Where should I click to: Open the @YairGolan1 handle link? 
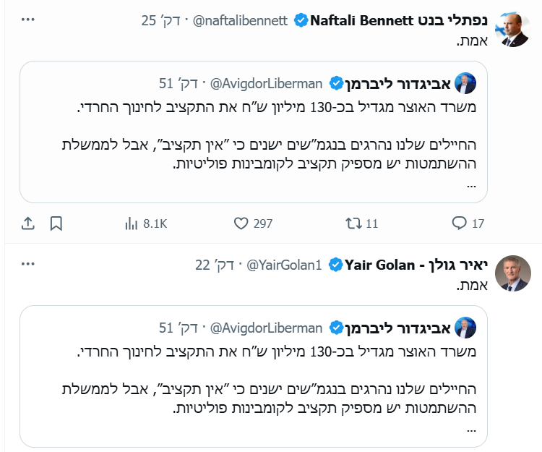click(284, 265)
